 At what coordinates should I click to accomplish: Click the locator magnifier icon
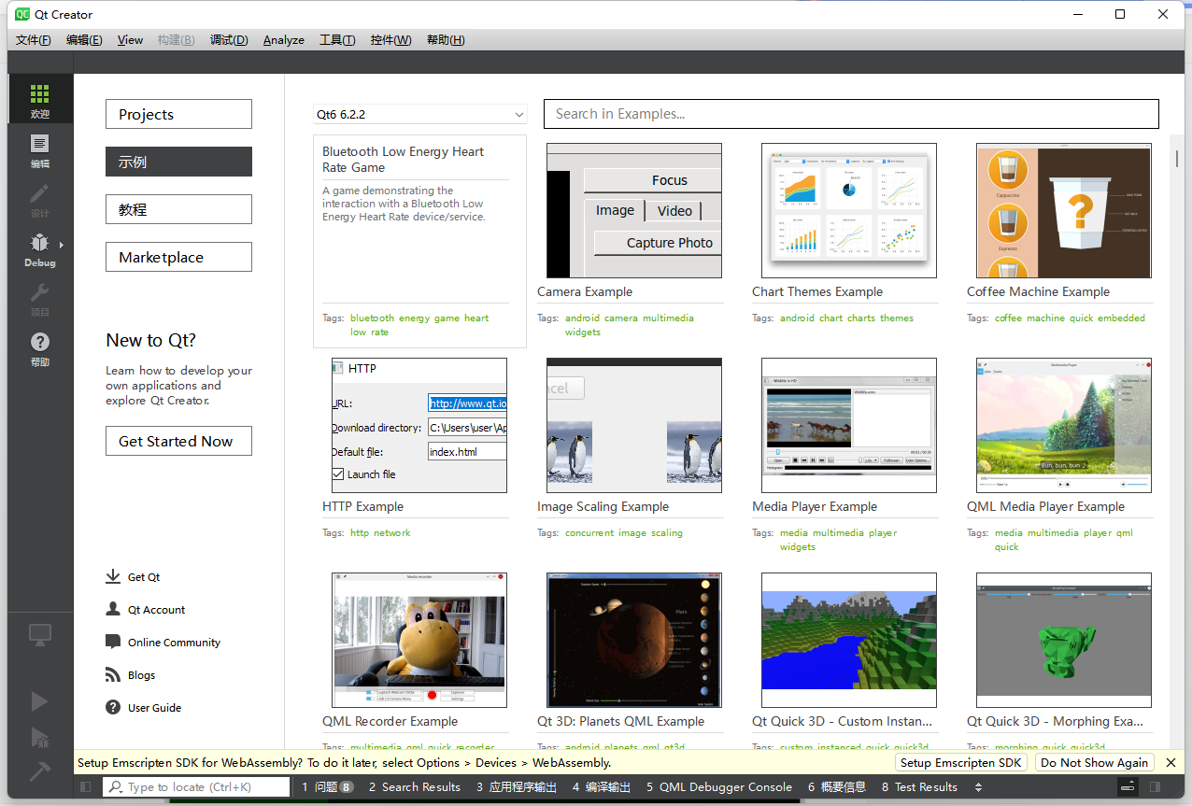tap(114, 787)
